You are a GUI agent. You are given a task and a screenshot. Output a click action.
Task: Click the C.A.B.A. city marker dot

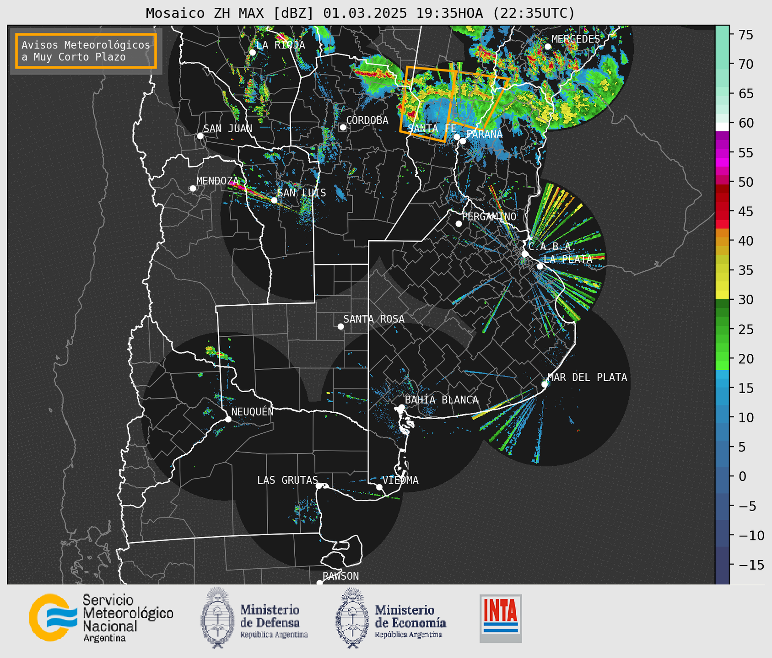pos(525,254)
